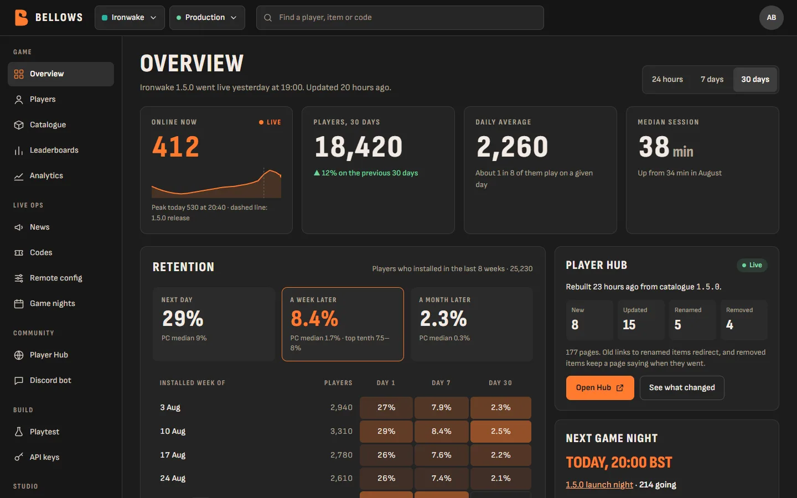Image resolution: width=797 pixels, height=498 pixels.
Task: Click the Player Hub globe icon
Action: (x=19, y=355)
